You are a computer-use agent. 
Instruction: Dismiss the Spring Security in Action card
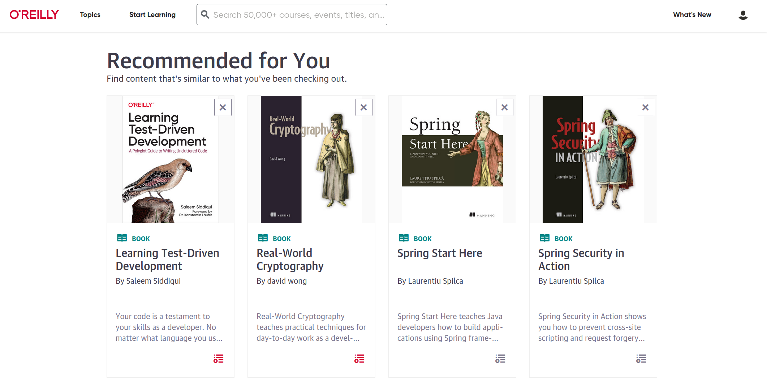pyautogui.click(x=646, y=107)
